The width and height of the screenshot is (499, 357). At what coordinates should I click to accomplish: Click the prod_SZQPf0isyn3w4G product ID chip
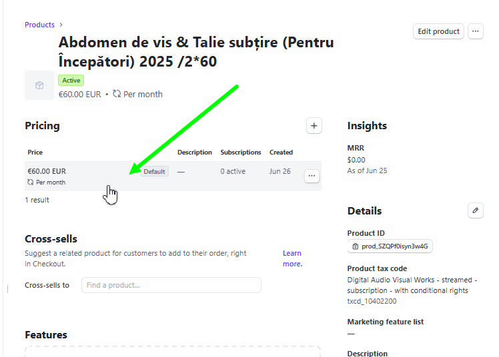[390, 246]
